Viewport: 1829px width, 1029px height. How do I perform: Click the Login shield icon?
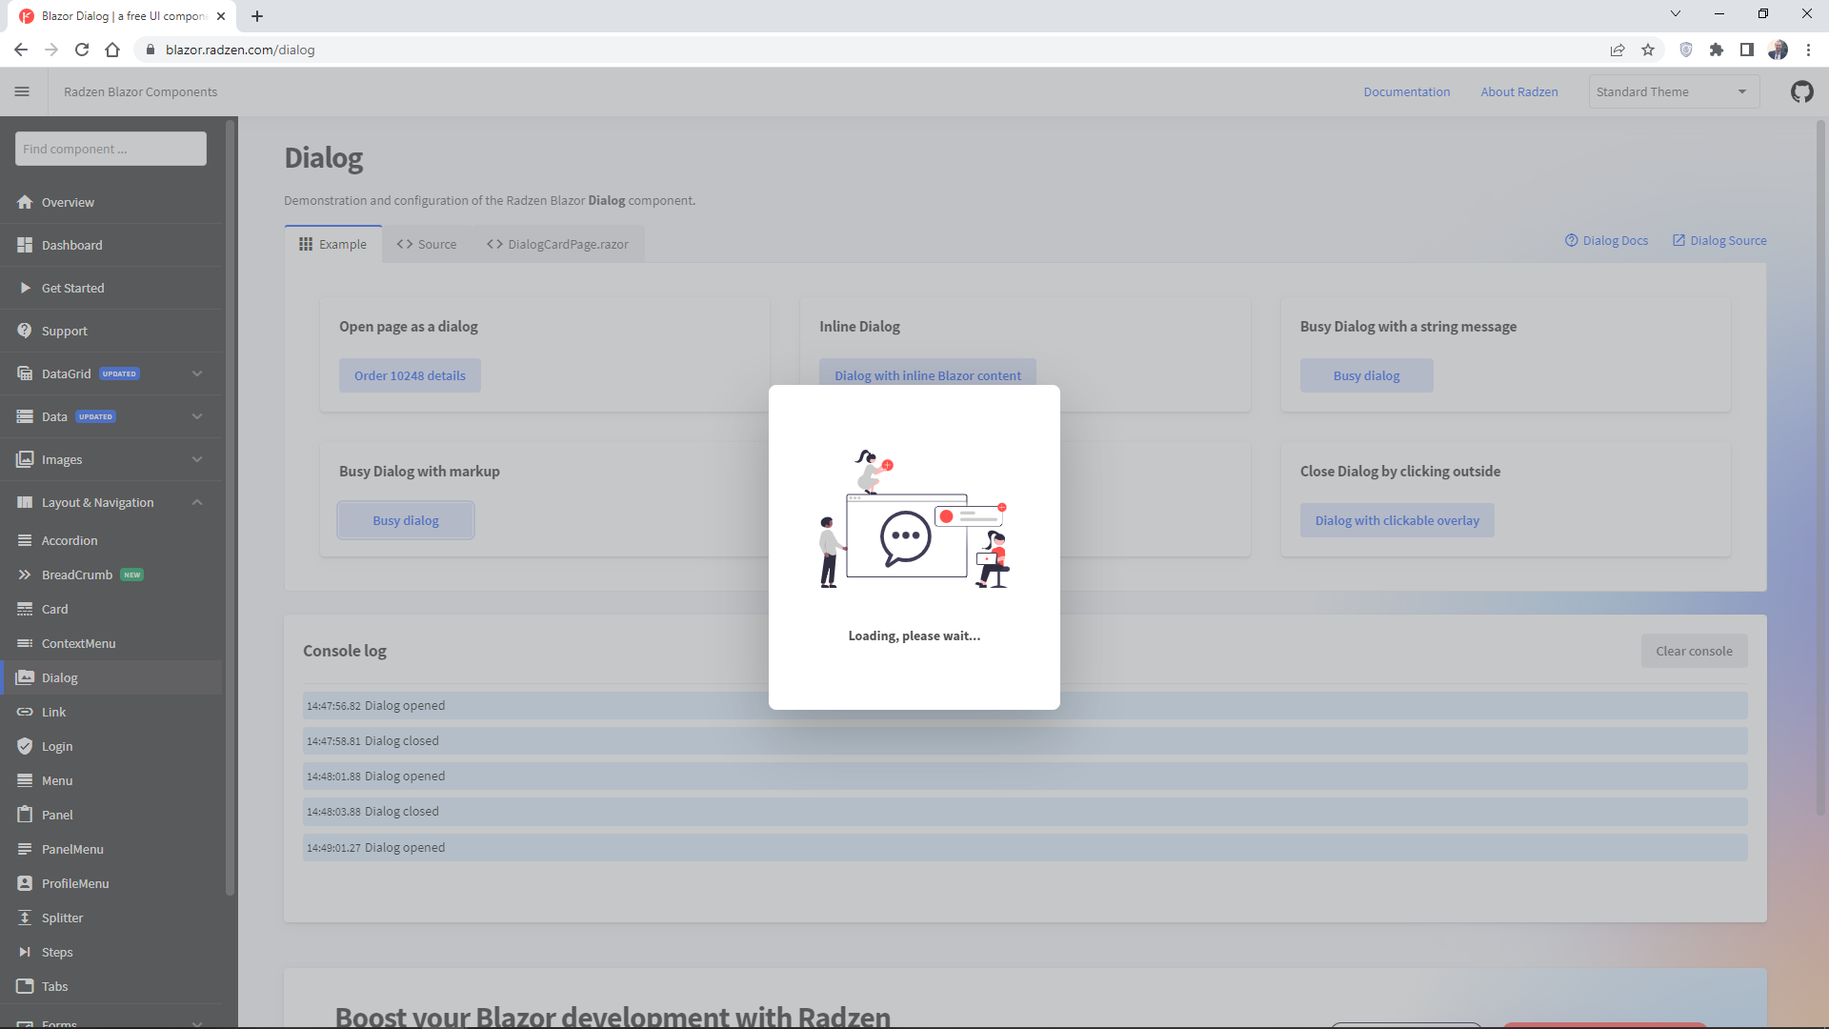coord(25,746)
